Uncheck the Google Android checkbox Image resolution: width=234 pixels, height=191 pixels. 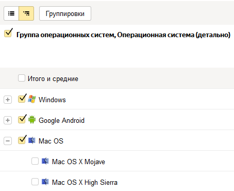point(22,120)
